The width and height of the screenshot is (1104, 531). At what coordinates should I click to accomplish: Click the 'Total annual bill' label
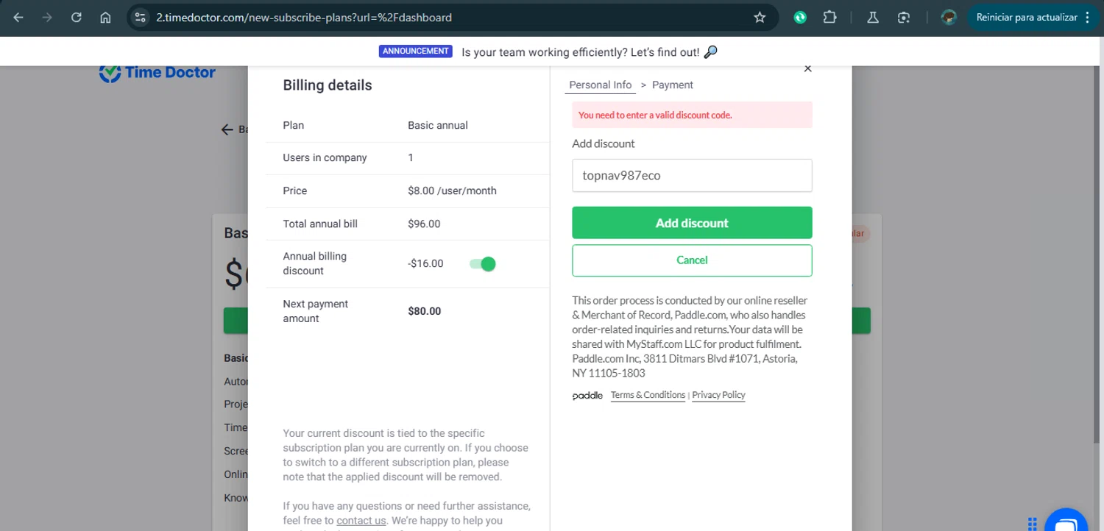[x=320, y=224]
